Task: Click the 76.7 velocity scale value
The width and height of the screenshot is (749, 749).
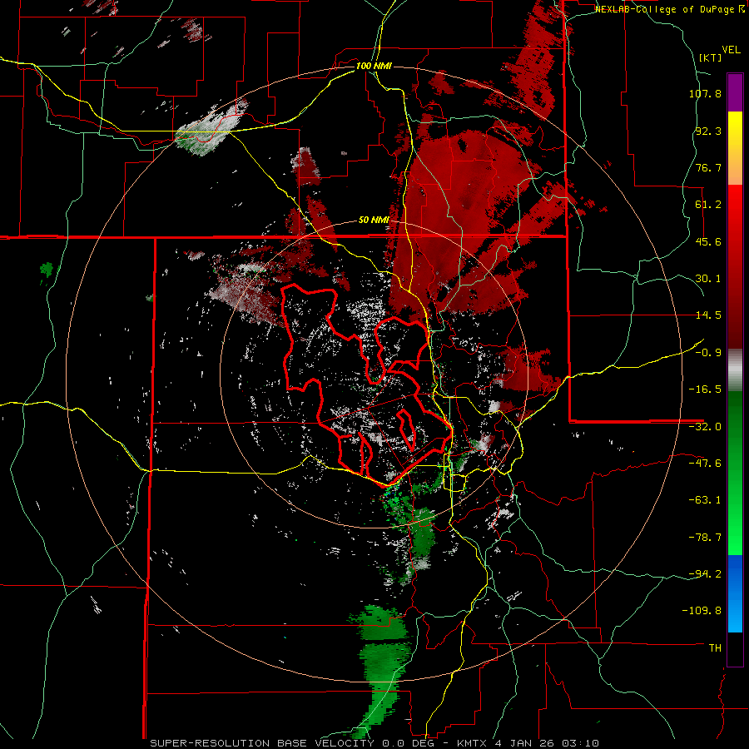Action: point(708,167)
